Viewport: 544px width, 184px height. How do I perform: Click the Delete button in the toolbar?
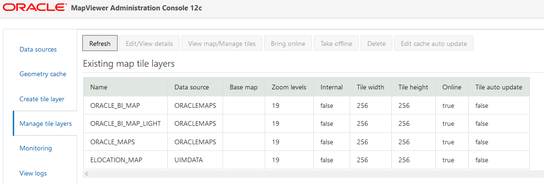click(x=376, y=44)
